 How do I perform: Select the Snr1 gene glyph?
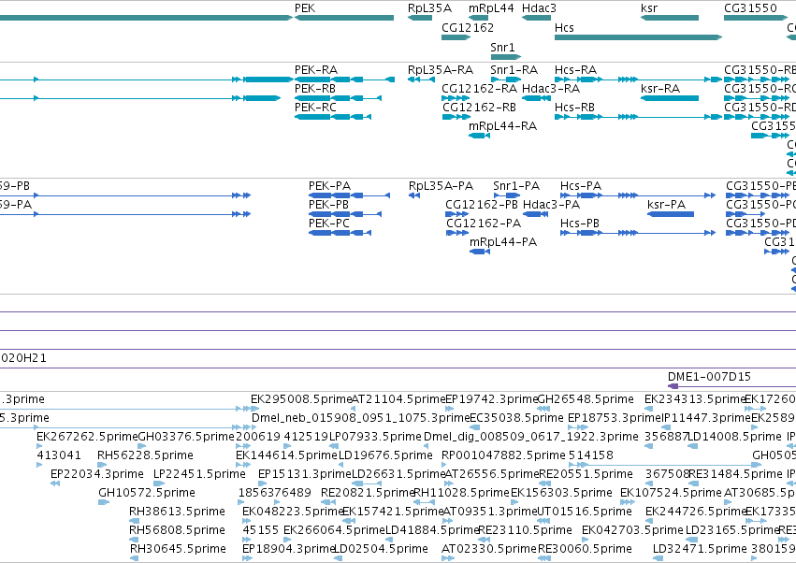506,57
